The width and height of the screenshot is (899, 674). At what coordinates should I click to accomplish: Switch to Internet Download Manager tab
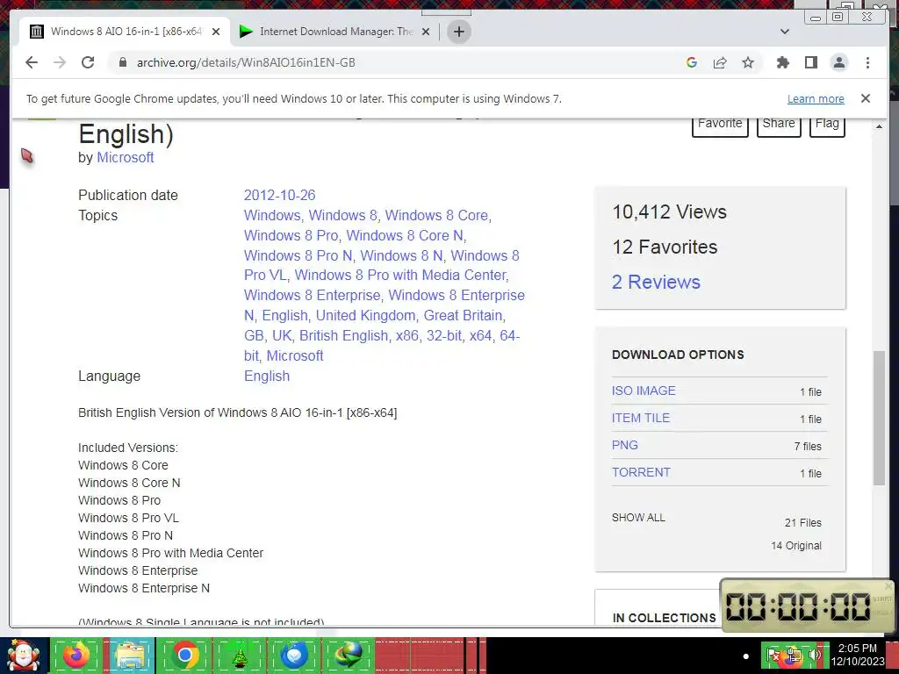[334, 32]
